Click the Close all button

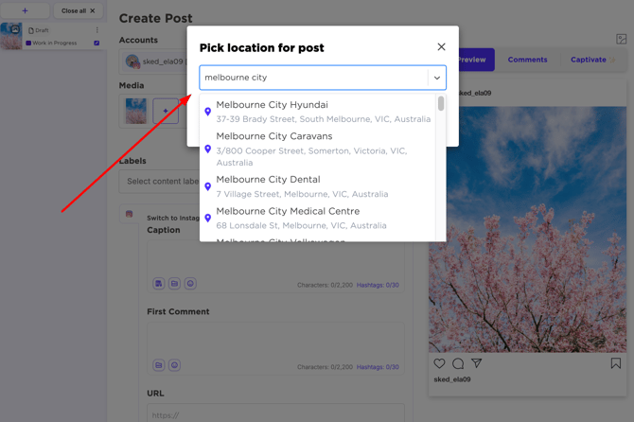(78, 11)
